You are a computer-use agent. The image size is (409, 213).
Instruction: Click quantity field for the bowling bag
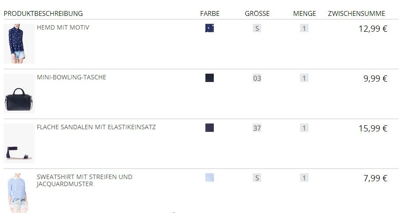[304, 78]
